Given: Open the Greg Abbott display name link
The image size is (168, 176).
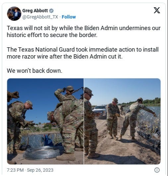Looking at the screenshot, I should point(35,11).
